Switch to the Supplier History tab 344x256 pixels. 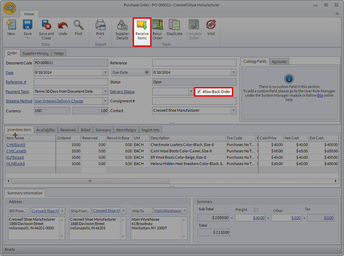(x=36, y=53)
